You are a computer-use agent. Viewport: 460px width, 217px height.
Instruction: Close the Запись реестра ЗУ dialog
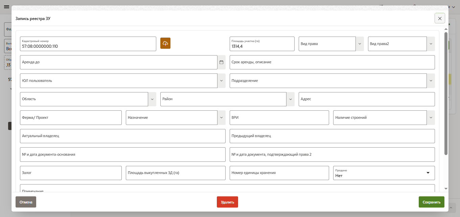point(440,19)
